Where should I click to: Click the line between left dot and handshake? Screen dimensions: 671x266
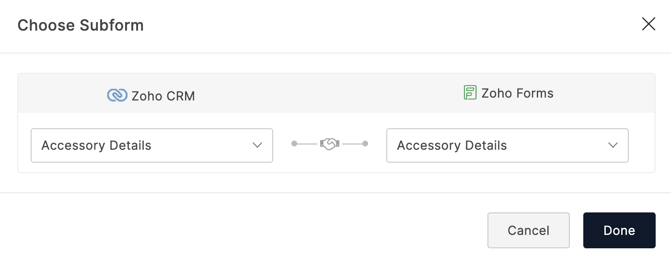308,144
